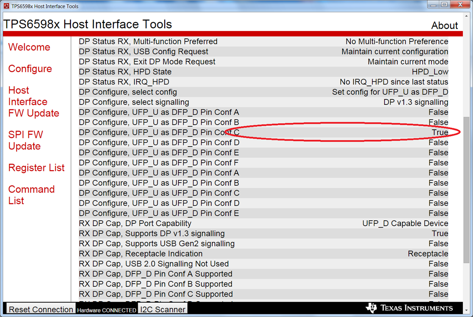
Task: Click the Reset Connection button
Action: pyautogui.click(x=41, y=309)
